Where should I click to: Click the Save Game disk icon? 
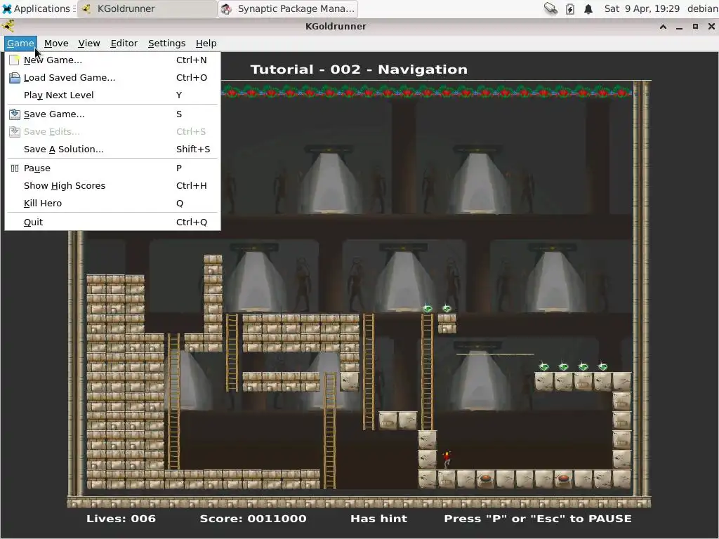(15, 114)
